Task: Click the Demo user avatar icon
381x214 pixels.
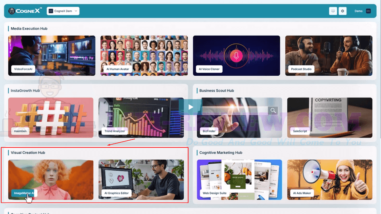Action: coord(368,11)
